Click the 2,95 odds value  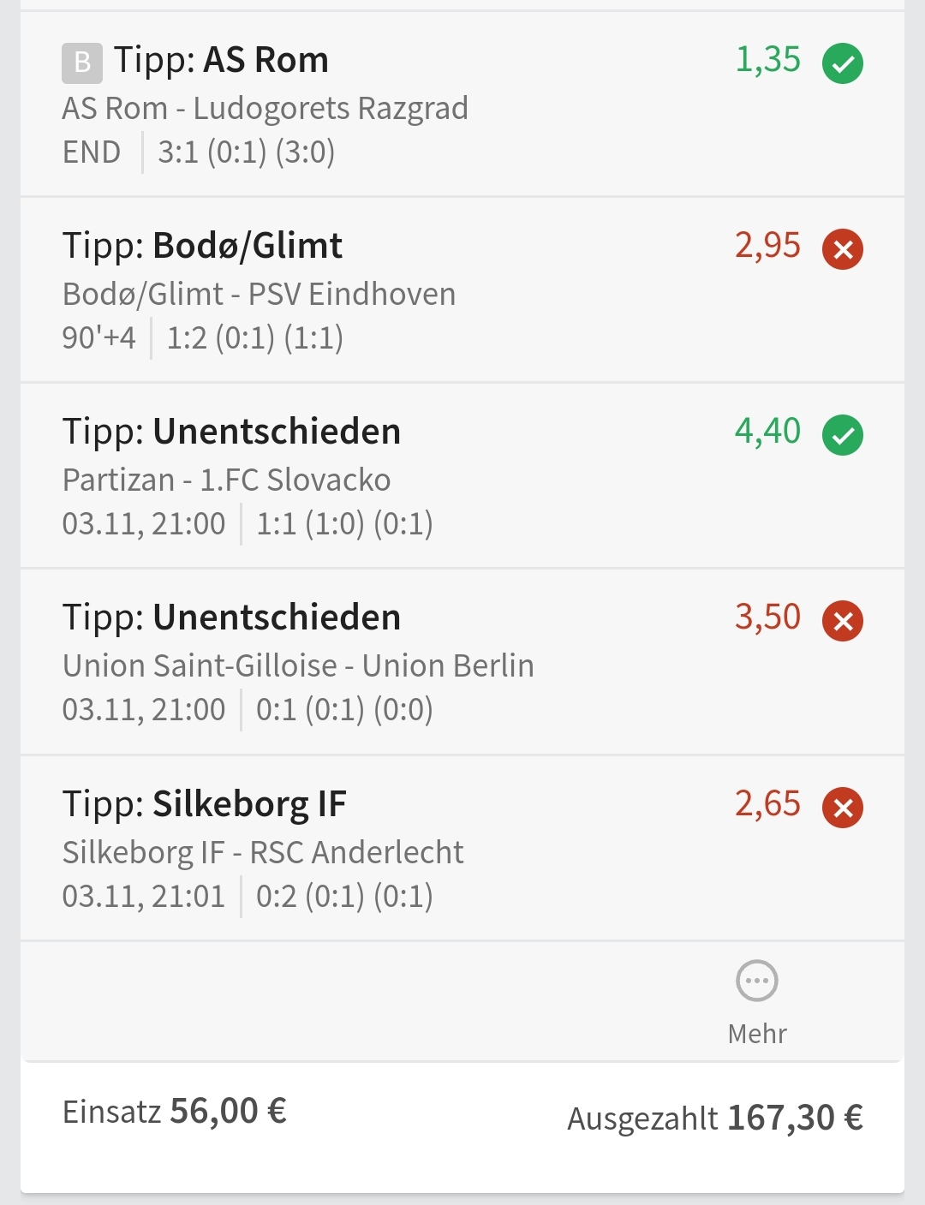pos(767,246)
